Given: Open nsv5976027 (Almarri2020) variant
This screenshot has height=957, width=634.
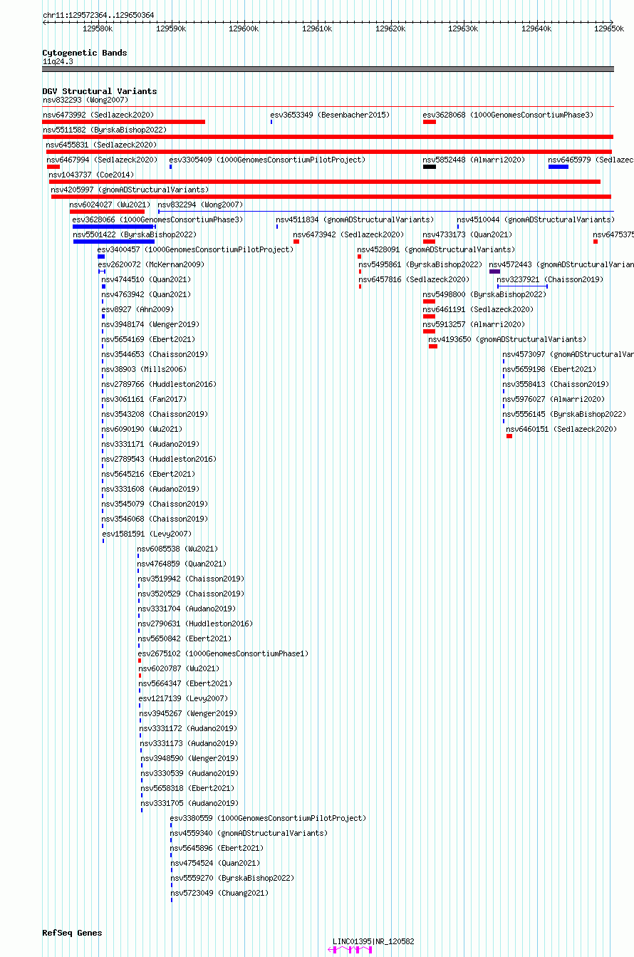Looking at the screenshot, I should tap(554, 399).
